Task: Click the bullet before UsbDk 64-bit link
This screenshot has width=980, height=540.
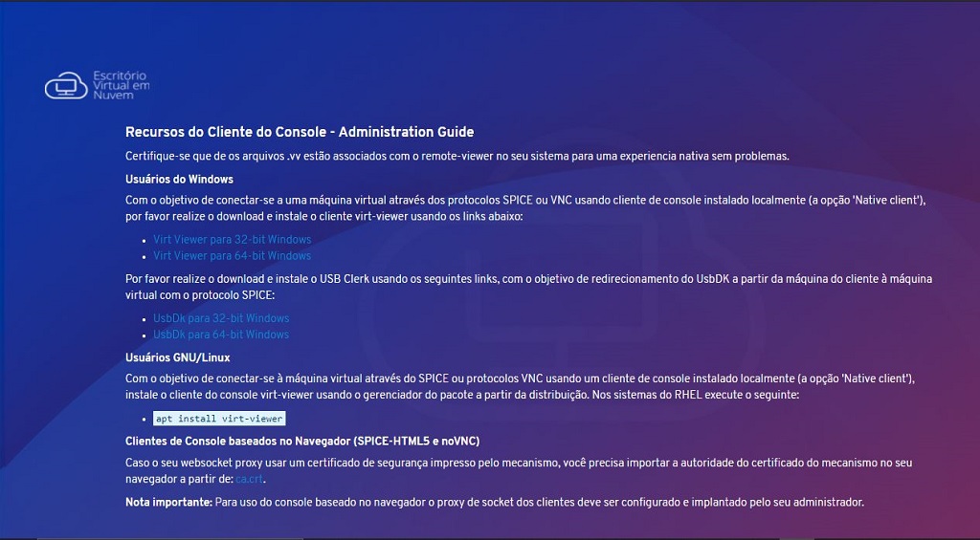Action: [x=144, y=335]
